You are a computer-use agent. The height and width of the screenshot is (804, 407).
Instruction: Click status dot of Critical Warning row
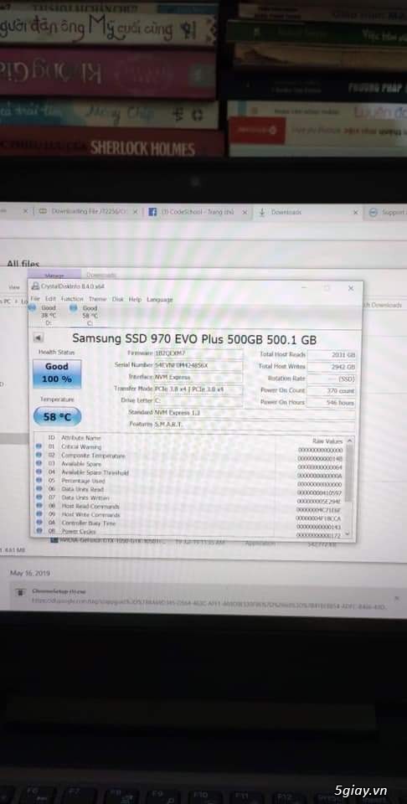[x=39, y=446]
